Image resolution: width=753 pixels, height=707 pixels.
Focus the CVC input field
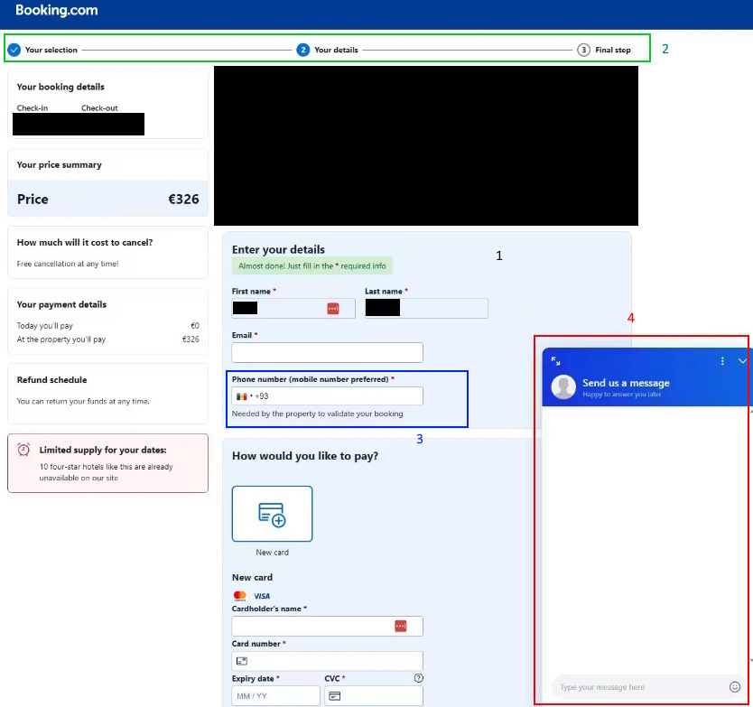coord(374,696)
